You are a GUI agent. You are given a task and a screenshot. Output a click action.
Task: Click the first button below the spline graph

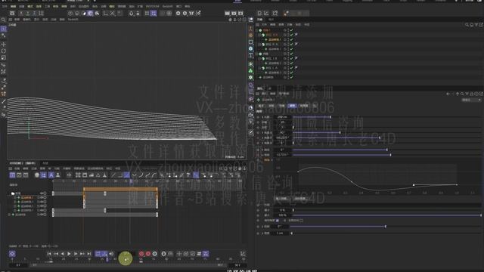coord(281,199)
